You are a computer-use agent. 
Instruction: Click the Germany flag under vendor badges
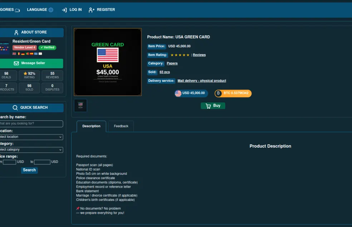coord(23,54)
